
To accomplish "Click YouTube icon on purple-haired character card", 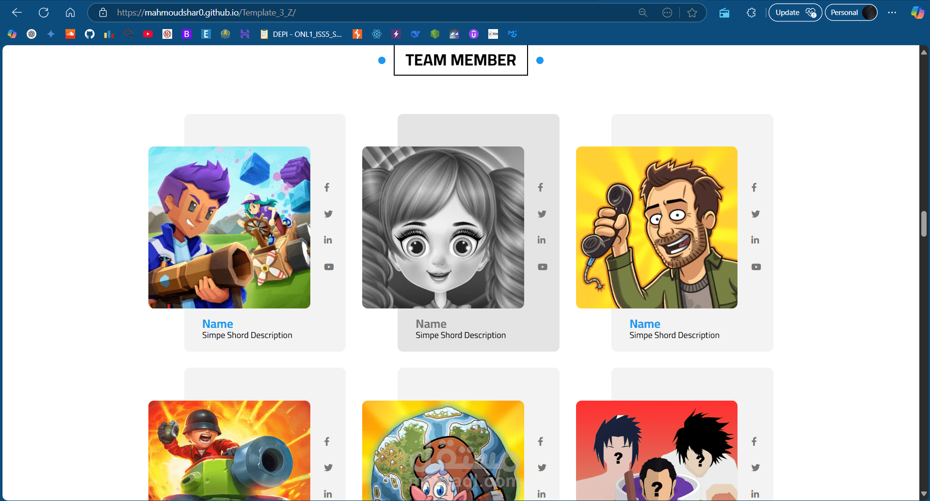I will [329, 267].
